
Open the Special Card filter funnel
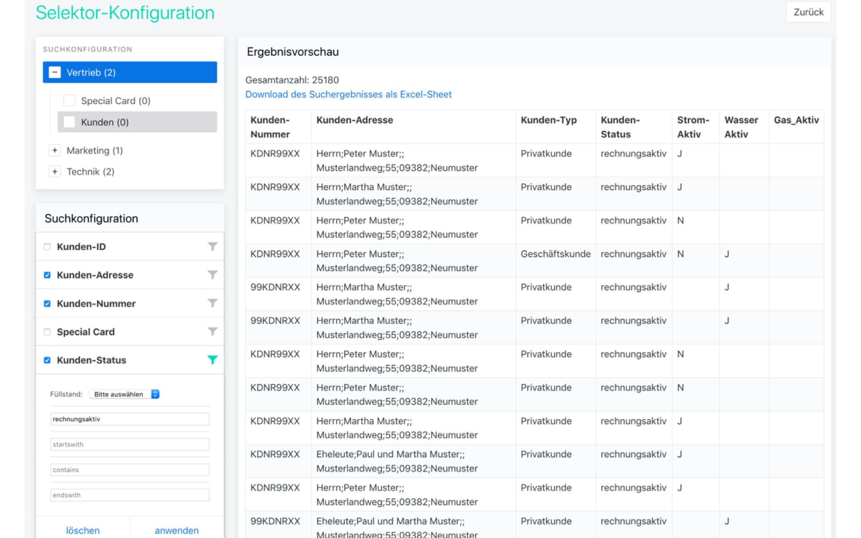click(x=213, y=331)
